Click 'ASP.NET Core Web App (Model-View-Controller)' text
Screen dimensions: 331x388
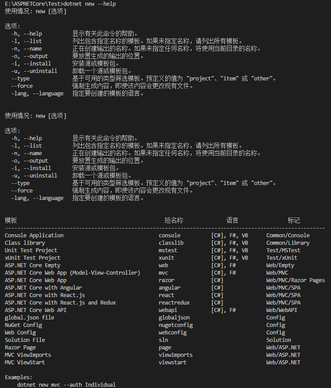coord(72,273)
